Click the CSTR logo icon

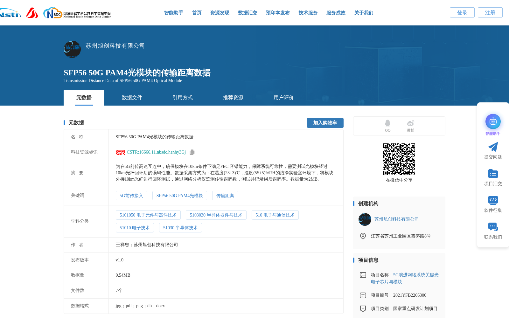click(120, 152)
